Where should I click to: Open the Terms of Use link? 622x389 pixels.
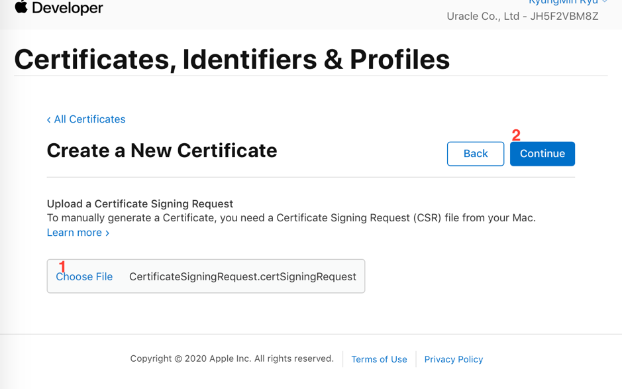coord(380,359)
